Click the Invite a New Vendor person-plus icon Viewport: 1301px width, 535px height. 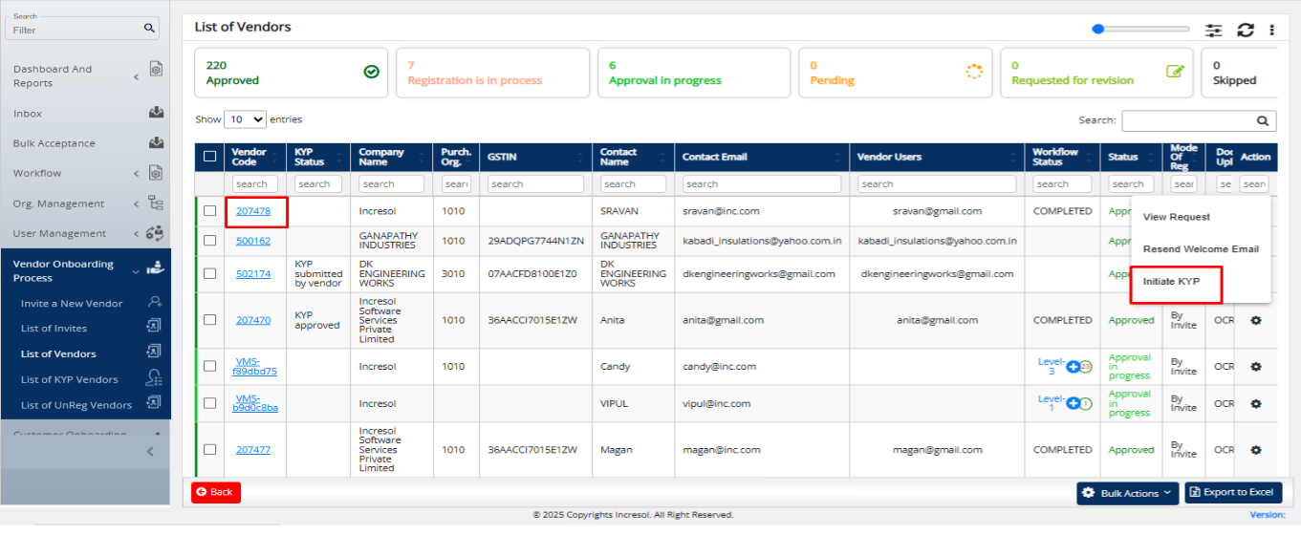pyautogui.click(x=154, y=303)
